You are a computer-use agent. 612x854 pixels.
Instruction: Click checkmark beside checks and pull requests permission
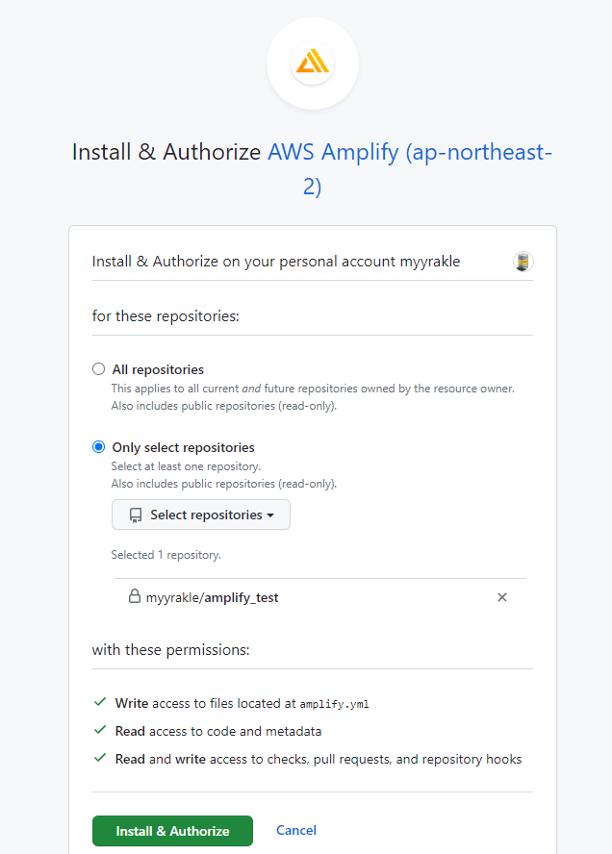[x=100, y=759]
